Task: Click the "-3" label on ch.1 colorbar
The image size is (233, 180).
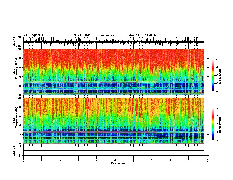Action: [x=217, y=59]
